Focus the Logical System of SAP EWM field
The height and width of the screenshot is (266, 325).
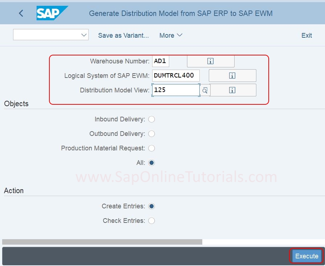(176, 75)
